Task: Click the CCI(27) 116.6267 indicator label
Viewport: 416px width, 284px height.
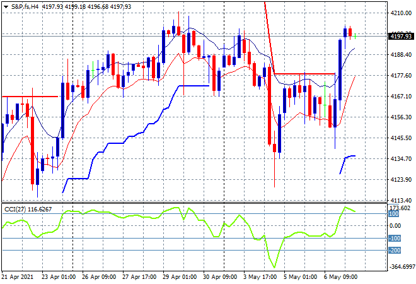Action: tap(28, 210)
